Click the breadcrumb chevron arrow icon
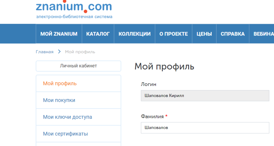This screenshot has width=274, height=146. (x=59, y=52)
